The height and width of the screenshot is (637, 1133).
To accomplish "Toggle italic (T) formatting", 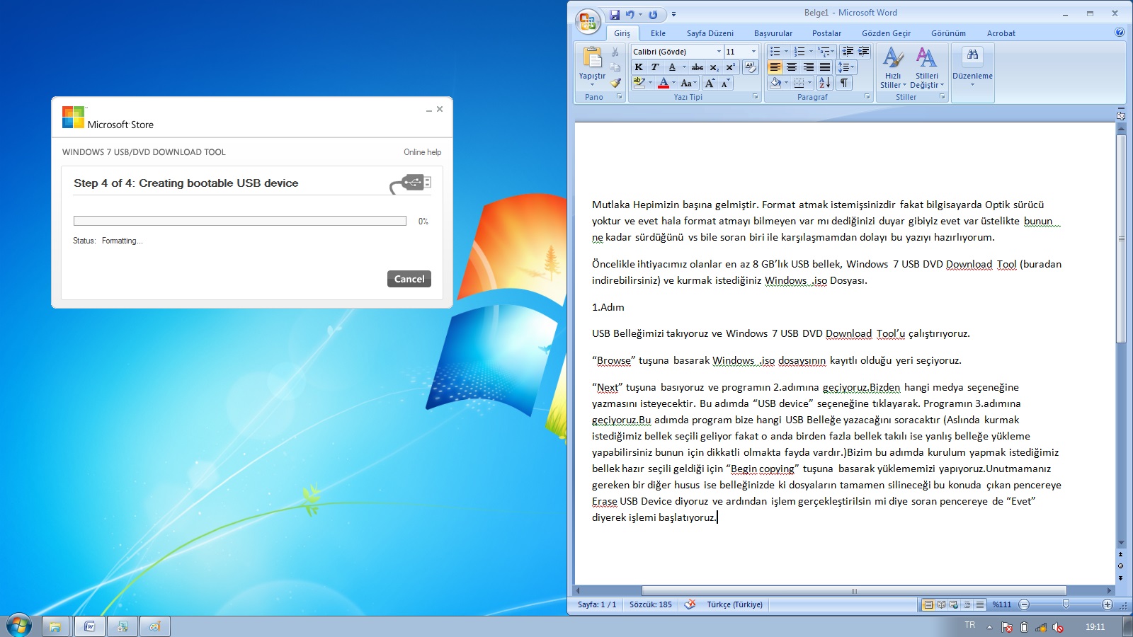I will [x=655, y=67].
